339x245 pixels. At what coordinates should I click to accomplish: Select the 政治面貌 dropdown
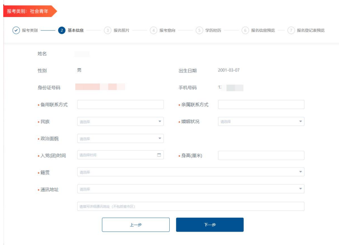coord(120,139)
